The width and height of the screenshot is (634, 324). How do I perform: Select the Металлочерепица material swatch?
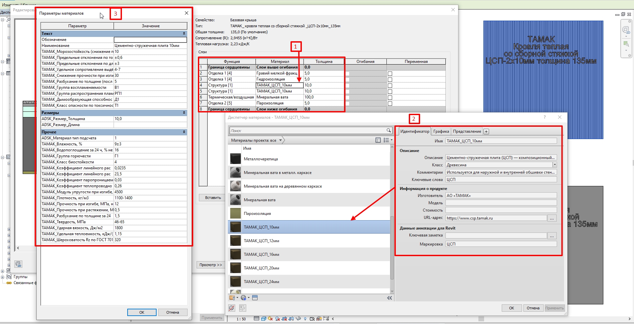tap(236, 159)
